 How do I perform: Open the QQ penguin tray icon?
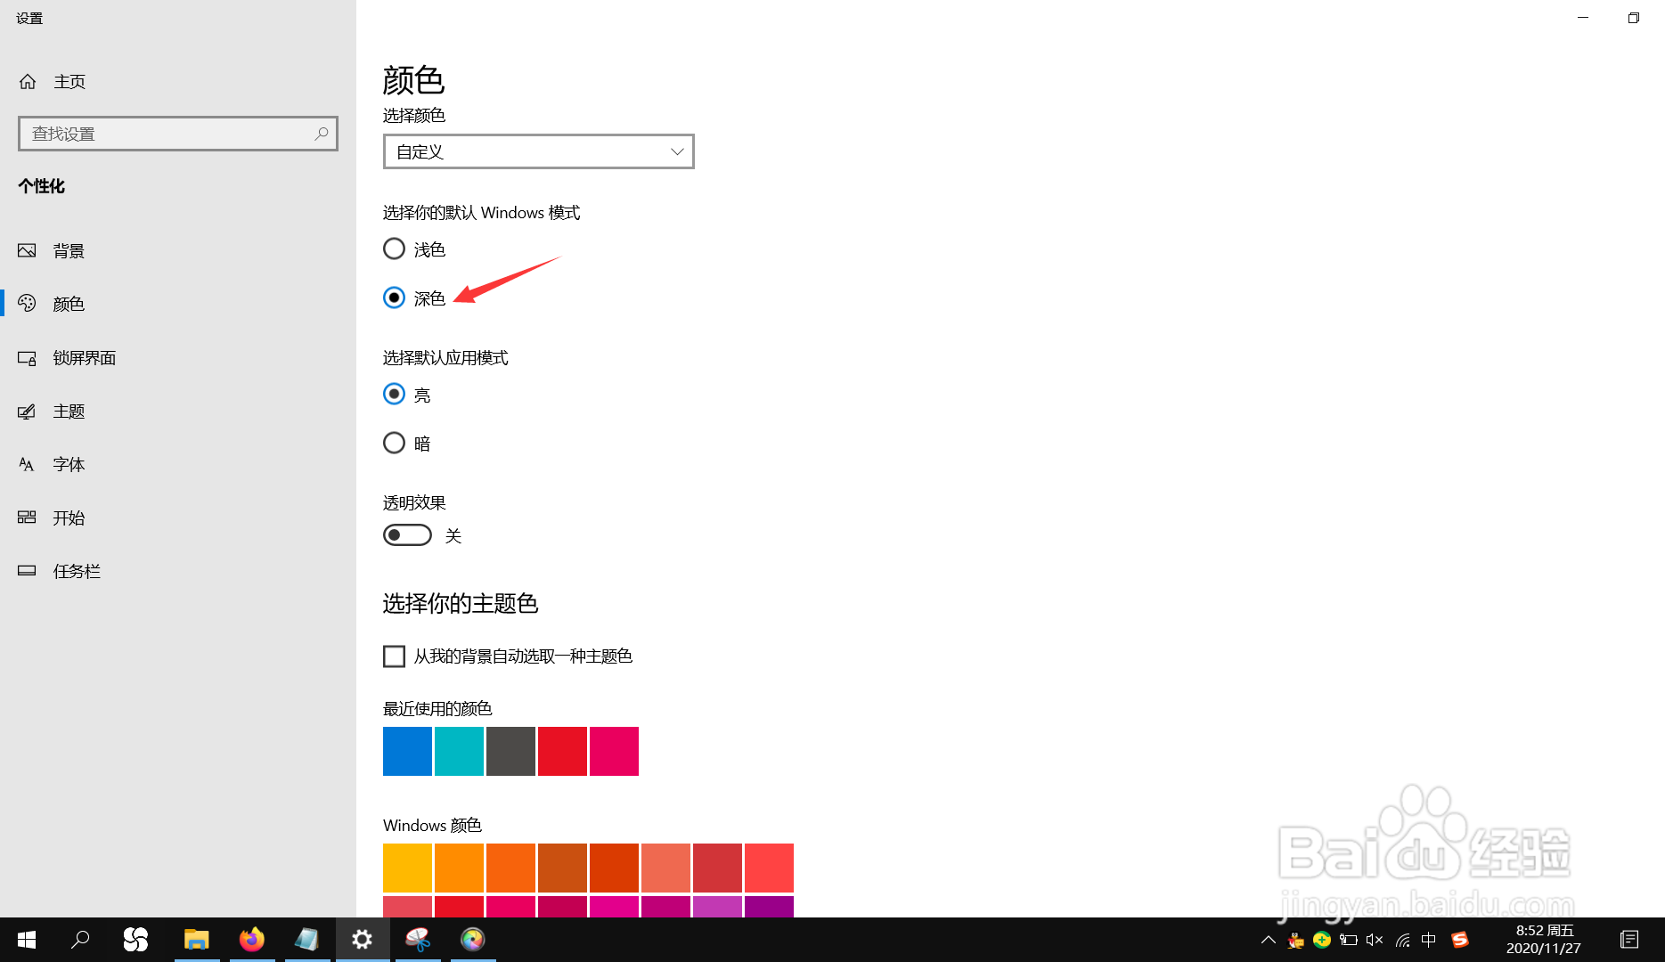tap(1295, 940)
